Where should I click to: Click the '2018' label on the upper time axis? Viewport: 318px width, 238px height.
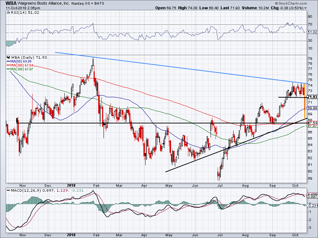coord(71,185)
